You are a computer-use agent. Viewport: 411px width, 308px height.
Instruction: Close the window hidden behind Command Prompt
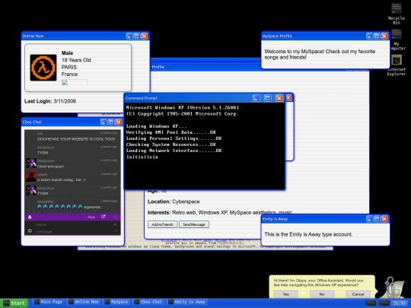288,97
